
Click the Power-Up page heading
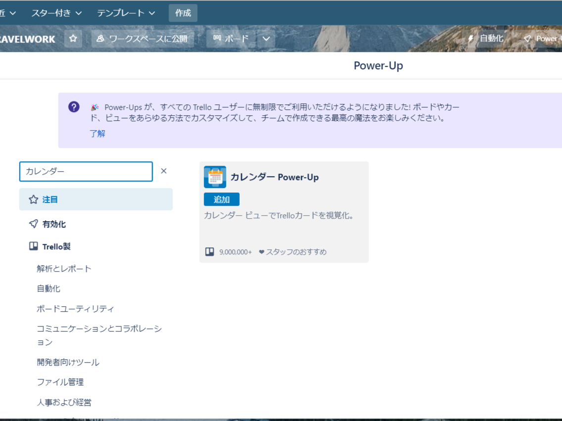click(378, 65)
